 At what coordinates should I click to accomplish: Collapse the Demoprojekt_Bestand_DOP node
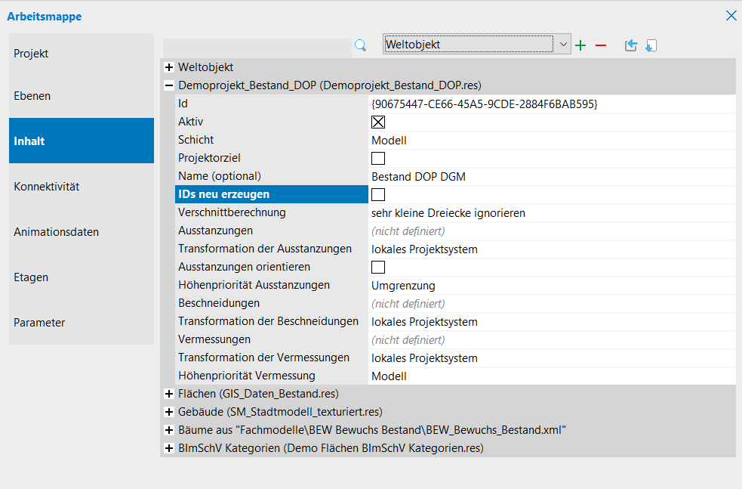point(169,86)
